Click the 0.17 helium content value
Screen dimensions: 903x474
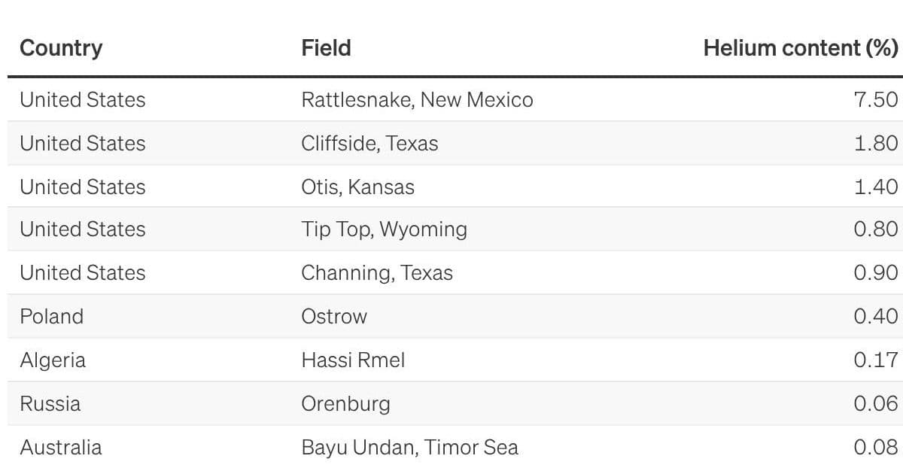tap(875, 360)
